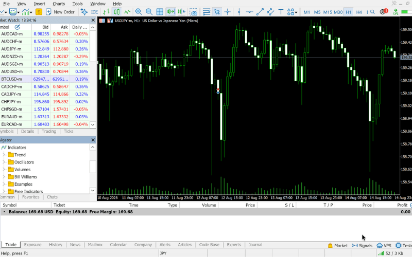Select the horizontal line drawing tool
The image size is (412, 257).
249,12
